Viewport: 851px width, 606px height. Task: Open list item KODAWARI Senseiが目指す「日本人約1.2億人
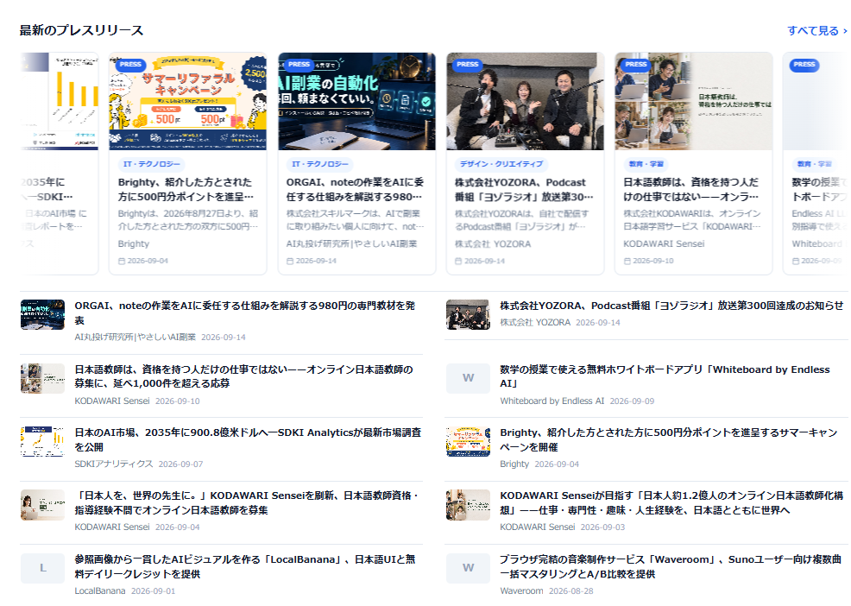671,502
